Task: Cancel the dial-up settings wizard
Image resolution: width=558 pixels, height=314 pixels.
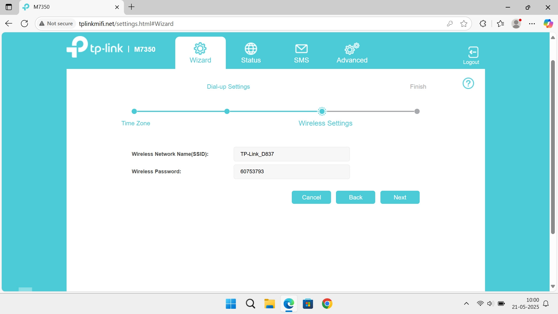Action: coord(311,197)
